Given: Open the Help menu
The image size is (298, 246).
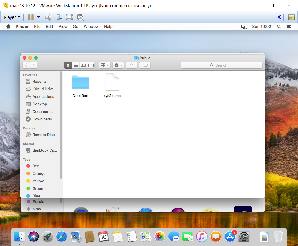Looking at the screenshot, I should tap(108, 27).
